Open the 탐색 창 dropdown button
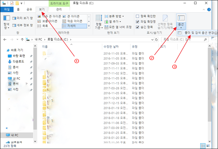The width and height of the screenshot is (218, 149). (x=7, y=22)
